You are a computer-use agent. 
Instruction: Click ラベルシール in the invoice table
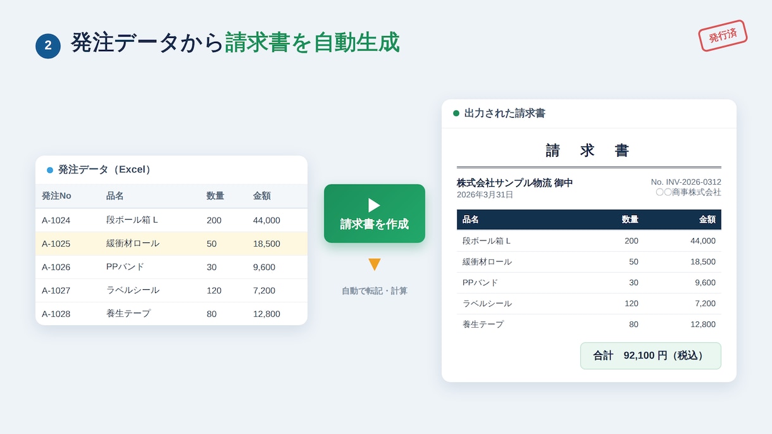[487, 304]
